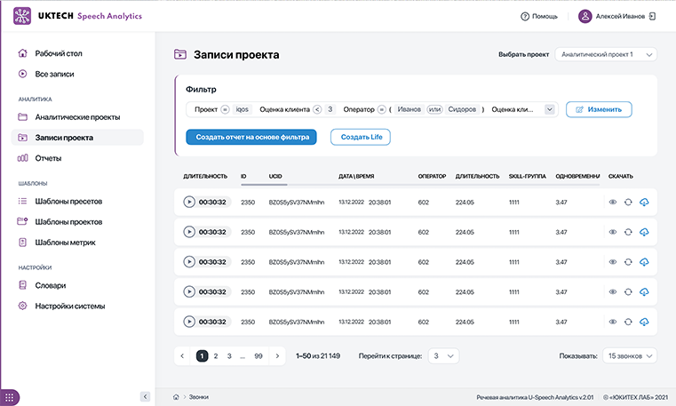Go to page 2 in pagination
This screenshot has width=676, height=406.
tap(216, 355)
